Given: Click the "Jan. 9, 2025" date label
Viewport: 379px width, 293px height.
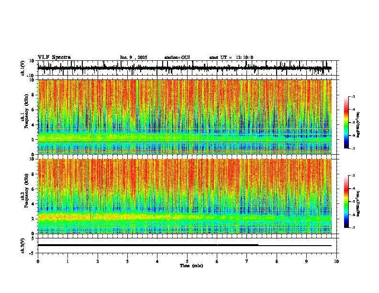Looking at the screenshot, I should (x=134, y=57).
